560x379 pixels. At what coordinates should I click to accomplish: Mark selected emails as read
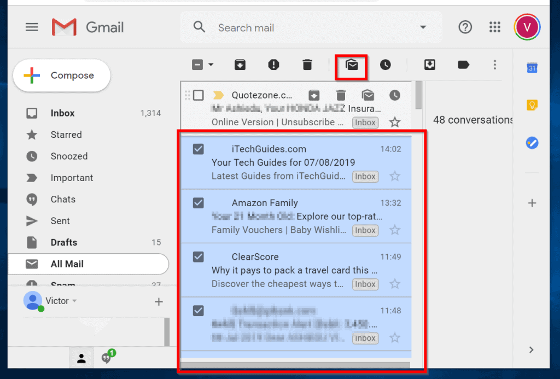click(352, 65)
